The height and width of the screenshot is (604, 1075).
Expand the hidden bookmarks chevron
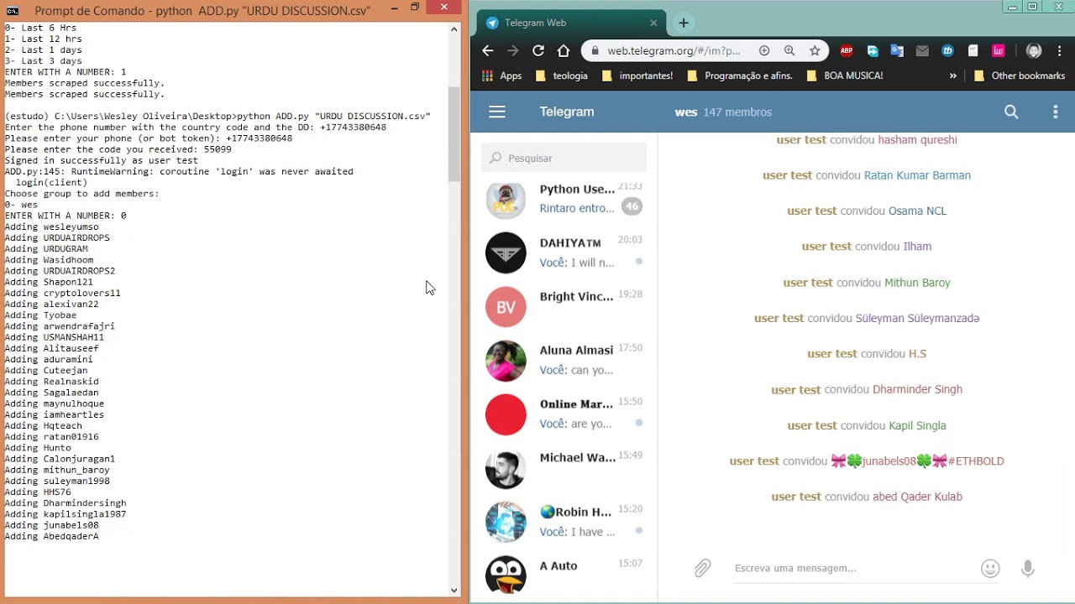(952, 75)
